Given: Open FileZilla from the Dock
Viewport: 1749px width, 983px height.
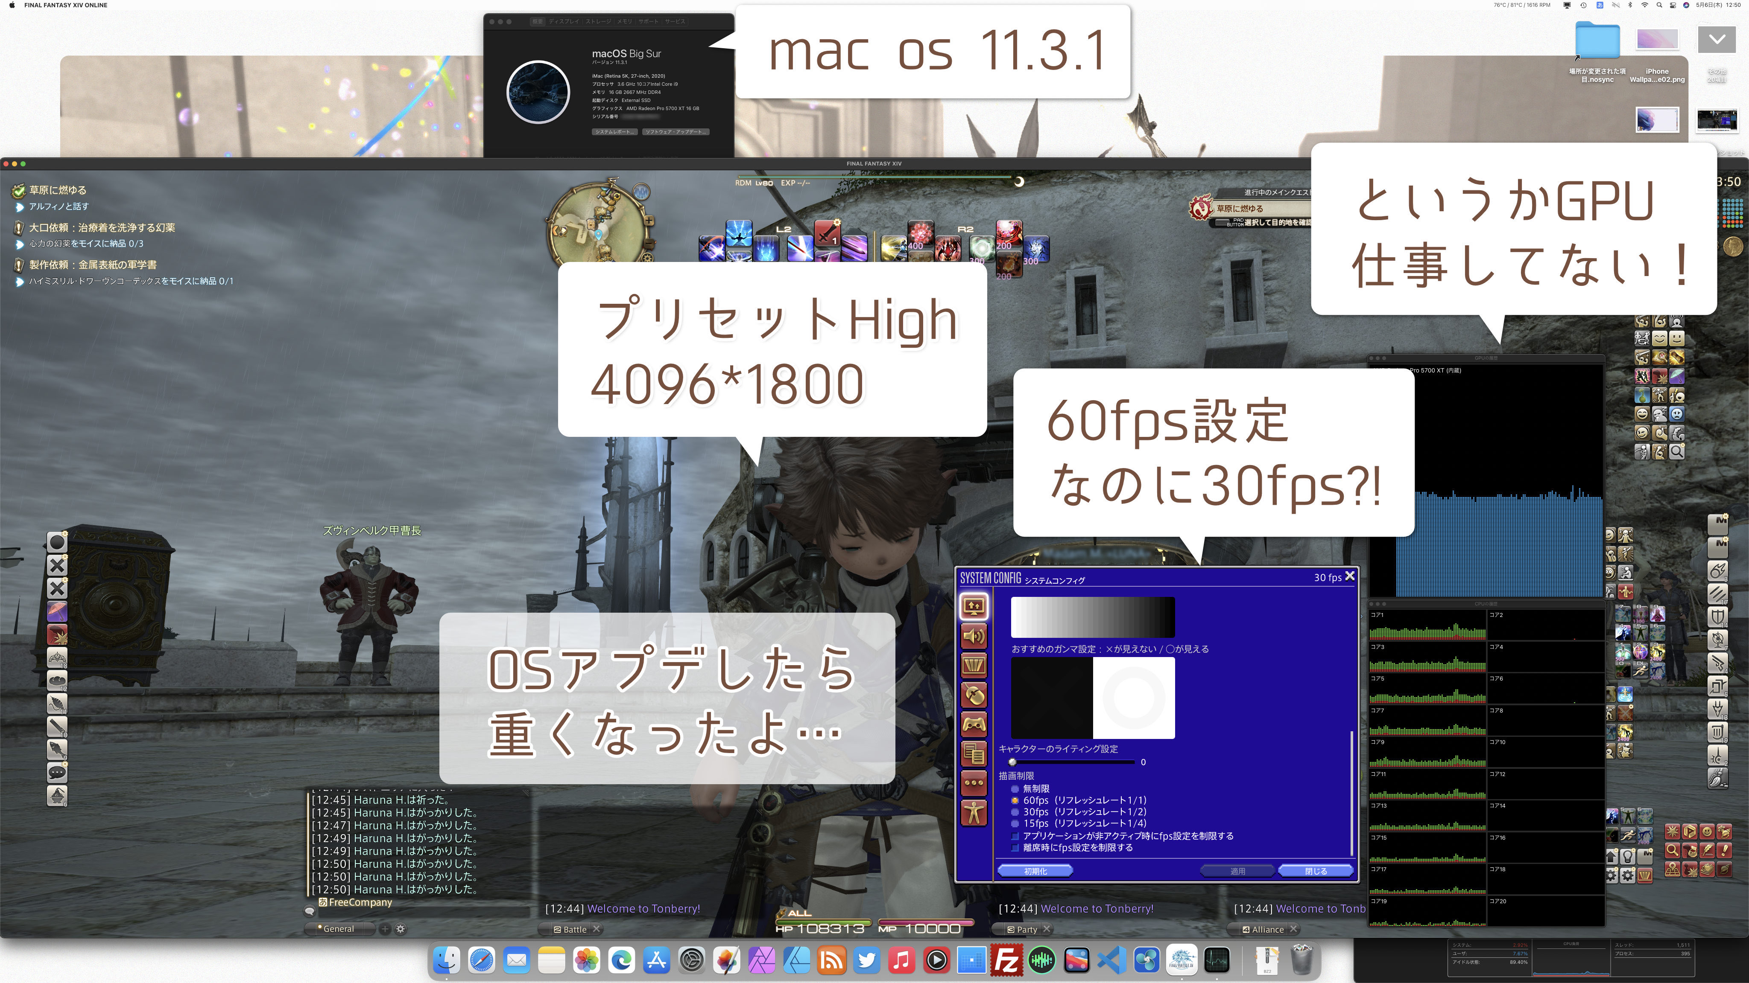Looking at the screenshot, I should tap(1006, 960).
